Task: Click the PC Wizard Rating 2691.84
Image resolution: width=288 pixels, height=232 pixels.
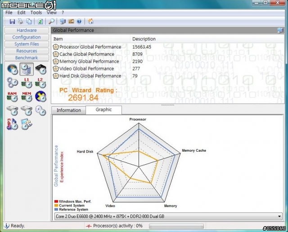Action: tap(83, 97)
